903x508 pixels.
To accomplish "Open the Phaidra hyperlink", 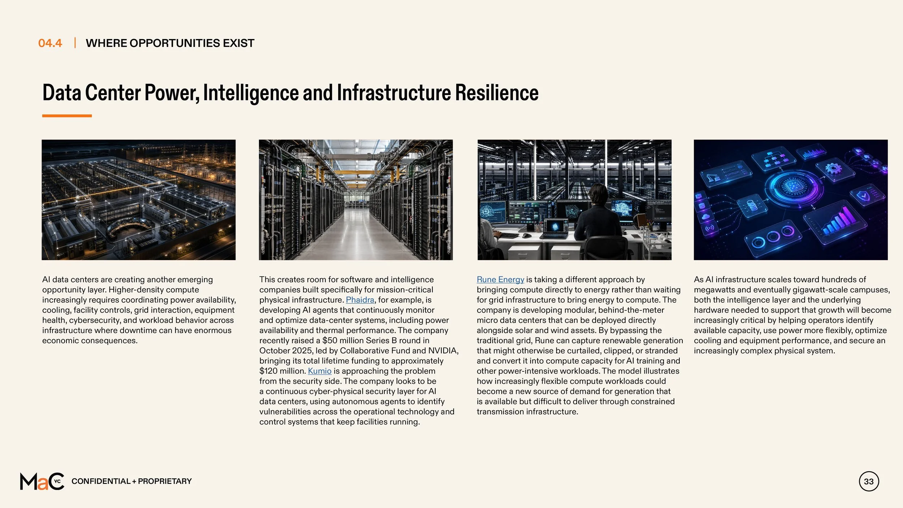I will click(360, 300).
